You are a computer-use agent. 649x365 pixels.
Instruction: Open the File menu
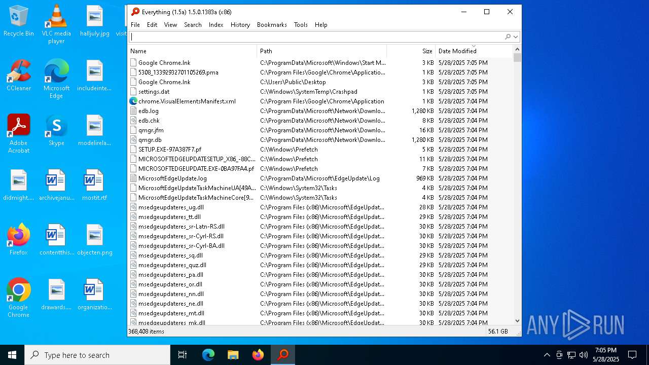click(x=135, y=24)
